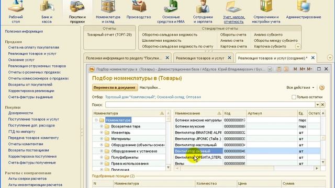Click the add-to-favorites icon in dialog title bar
The height and width of the screenshot is (188, 335).
(x=270, y=69)
